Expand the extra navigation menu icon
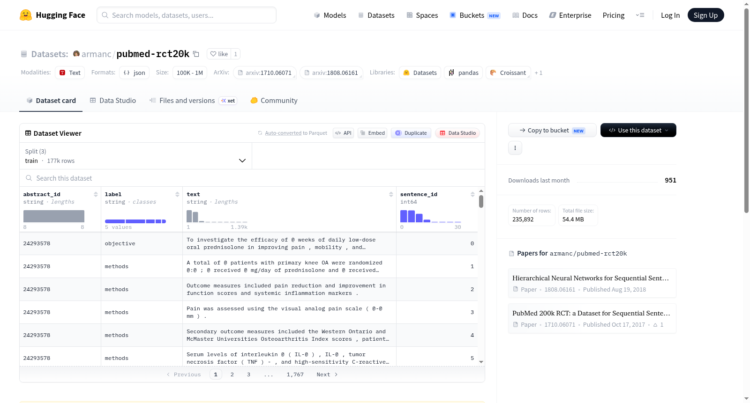Image resolution: width=750 pixels, height=403 pixels. [640, 15]
